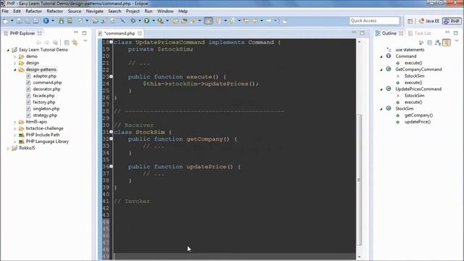464x261 pixels.
Task: Click the External Tools run icon
Action: pyautogui.click(x=160, y=21)
